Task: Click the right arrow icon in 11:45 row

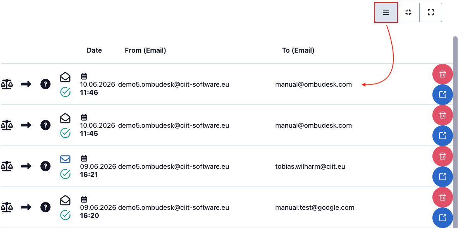Action: coord(26,125)
